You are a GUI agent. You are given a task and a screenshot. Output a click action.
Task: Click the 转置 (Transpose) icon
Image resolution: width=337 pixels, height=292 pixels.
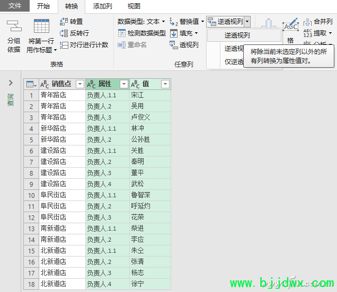pyautogui.click(x=64, y=21)
